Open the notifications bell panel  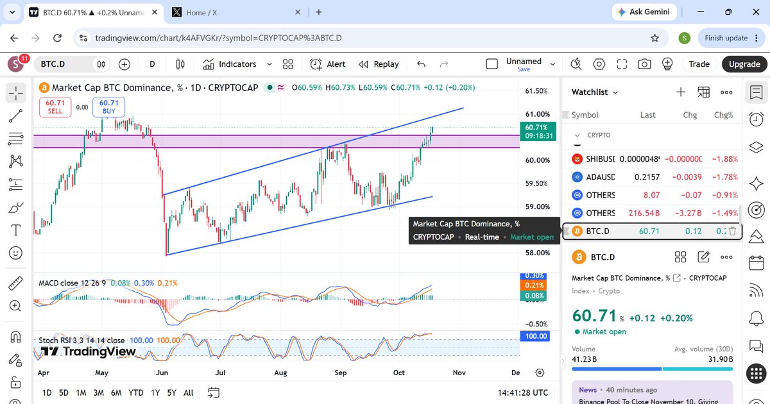(757, 319)
